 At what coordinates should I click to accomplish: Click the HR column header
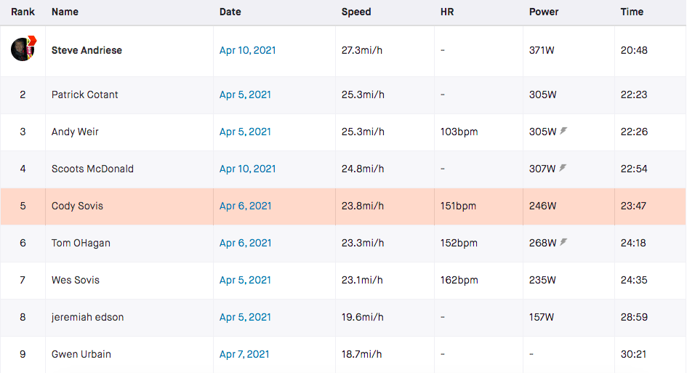click(x=447, y=12)
